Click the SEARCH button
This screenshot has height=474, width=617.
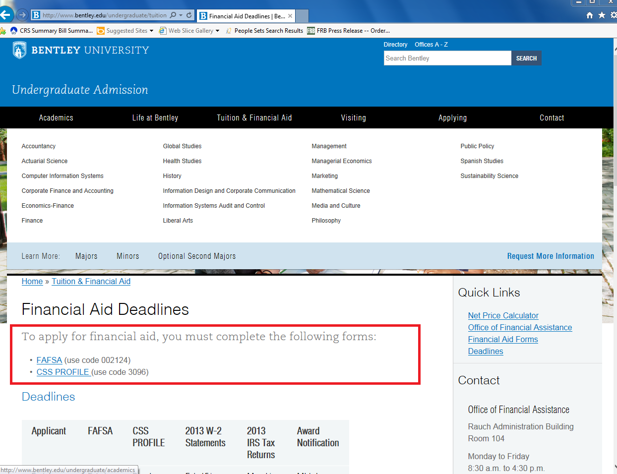pos(526,58)
